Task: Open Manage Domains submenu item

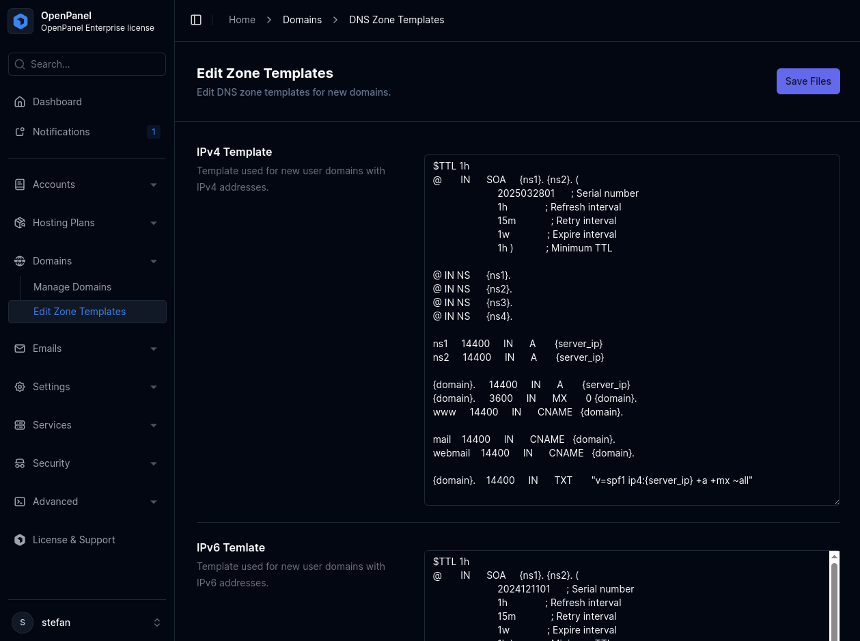Action: (x=72, y=287)
